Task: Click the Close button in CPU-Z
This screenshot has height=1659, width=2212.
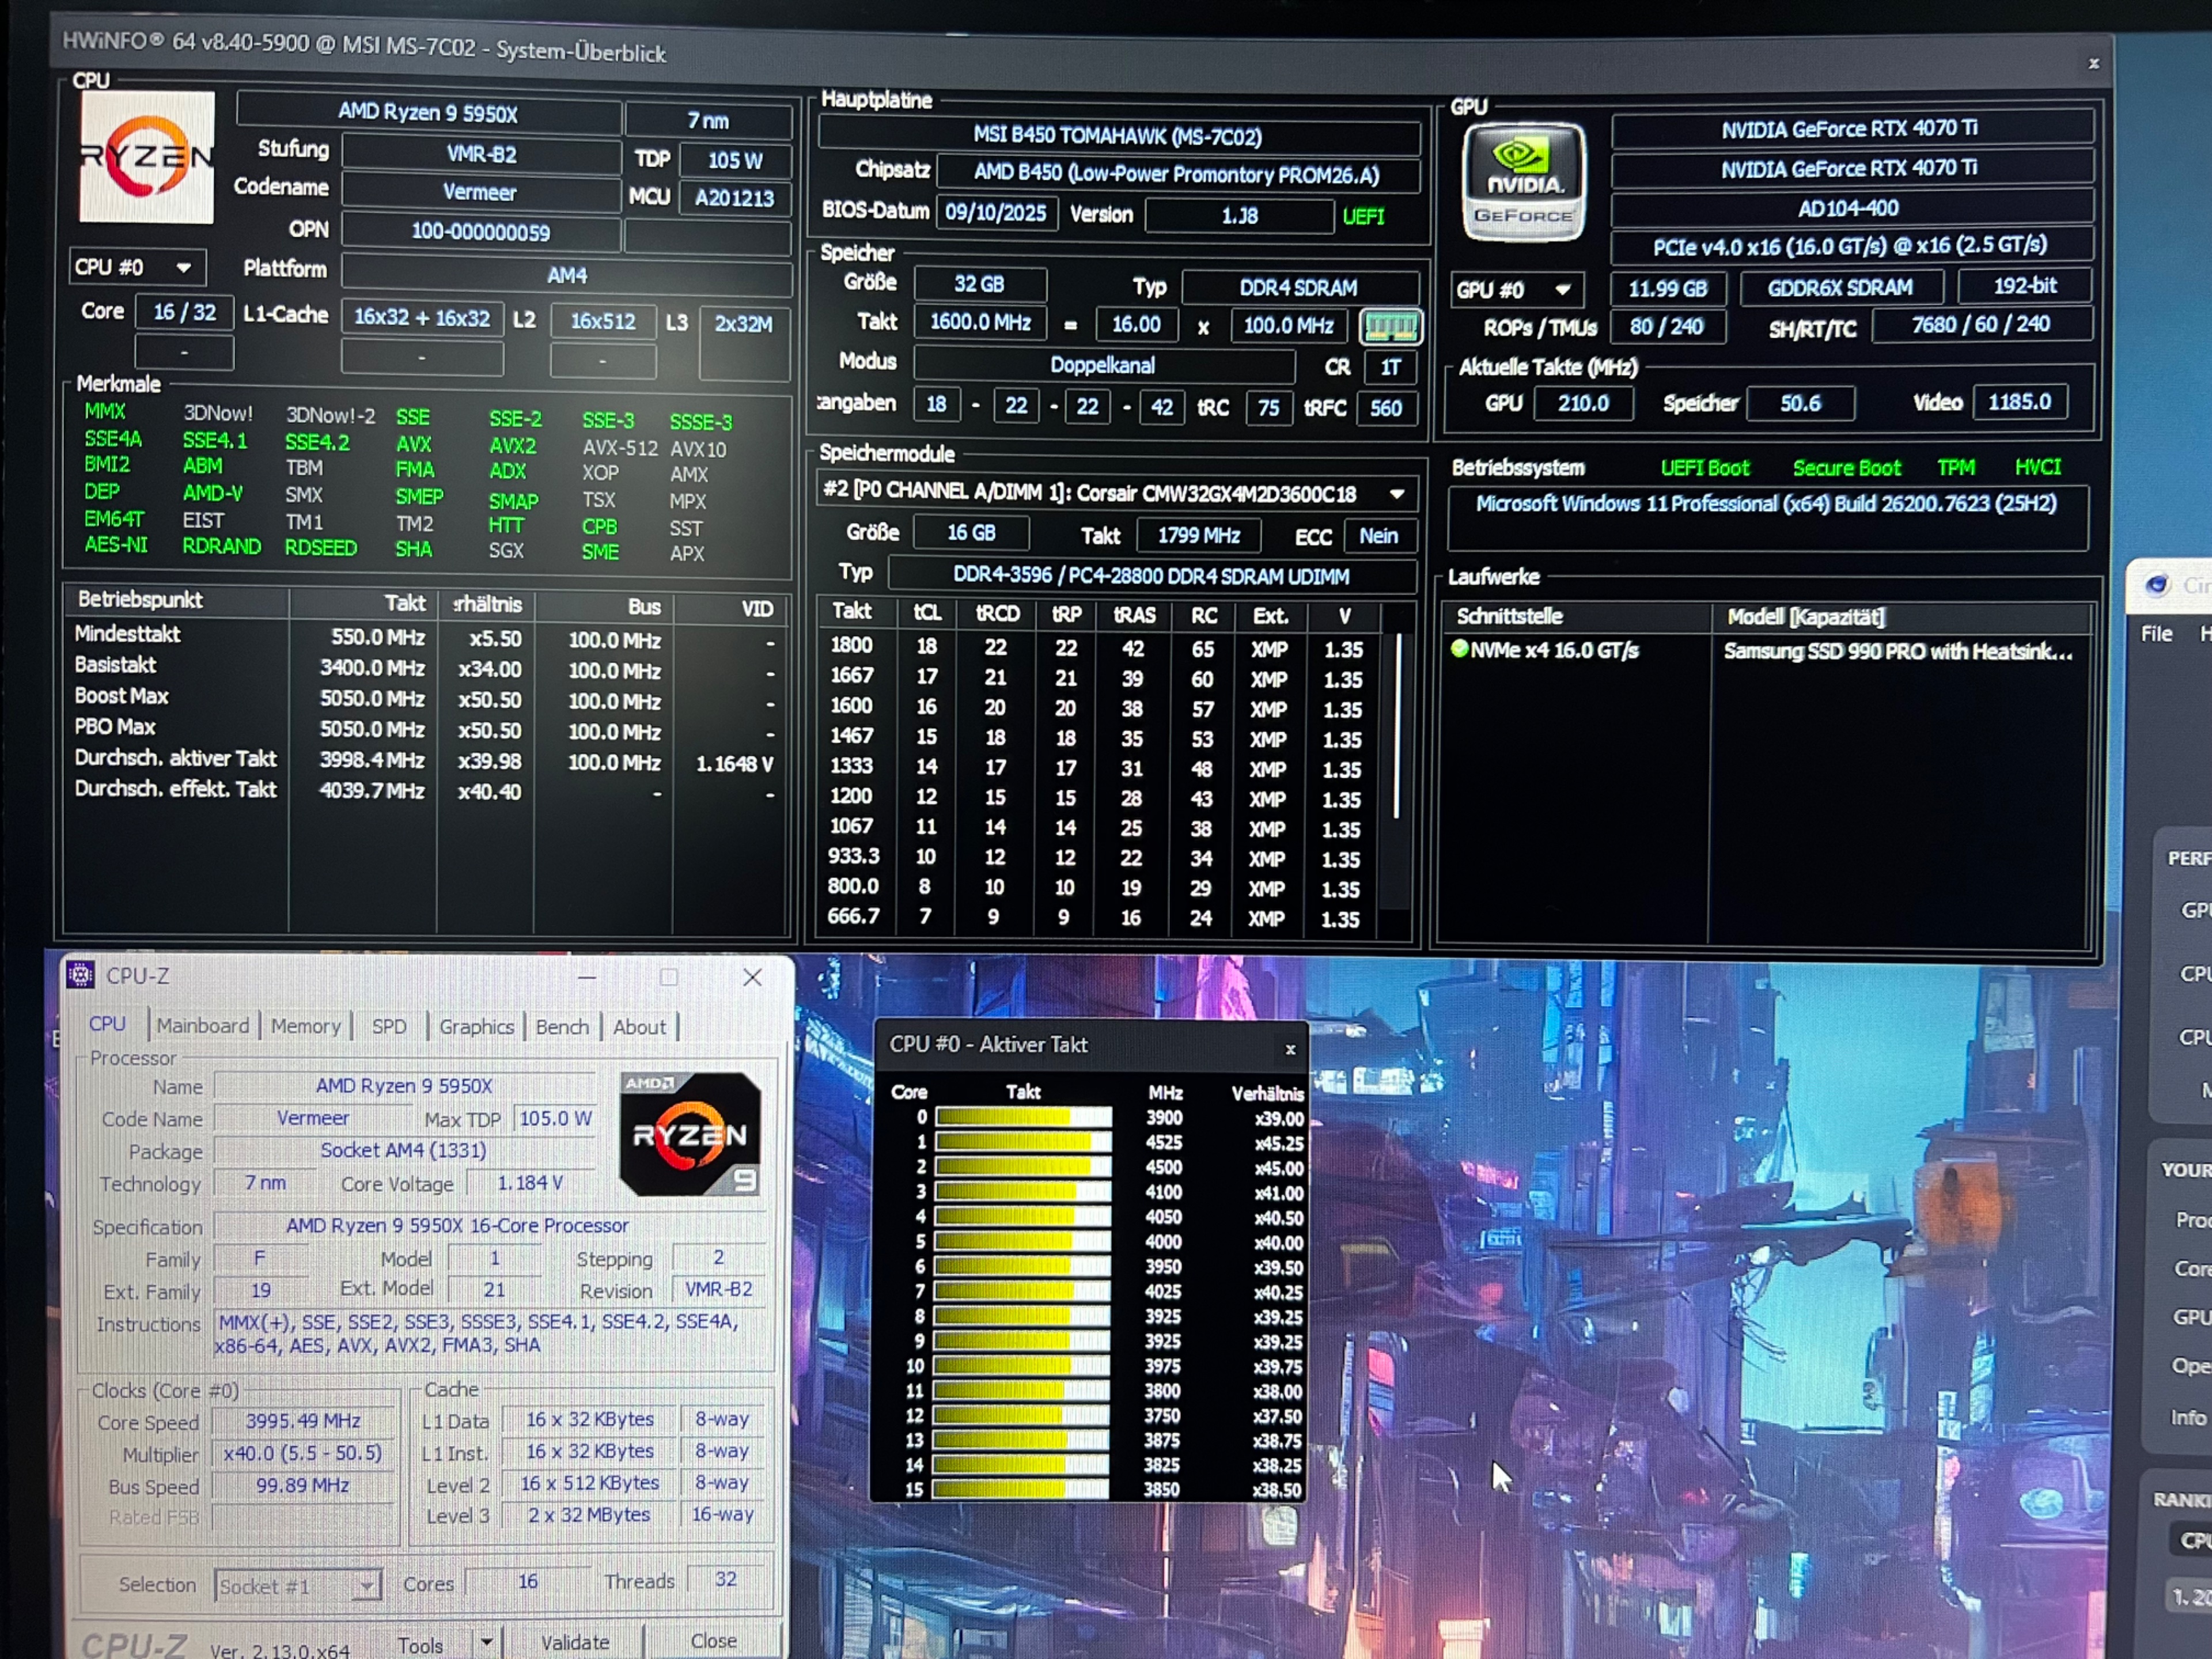Action: pyautogui.click(x=713, y=1641)
